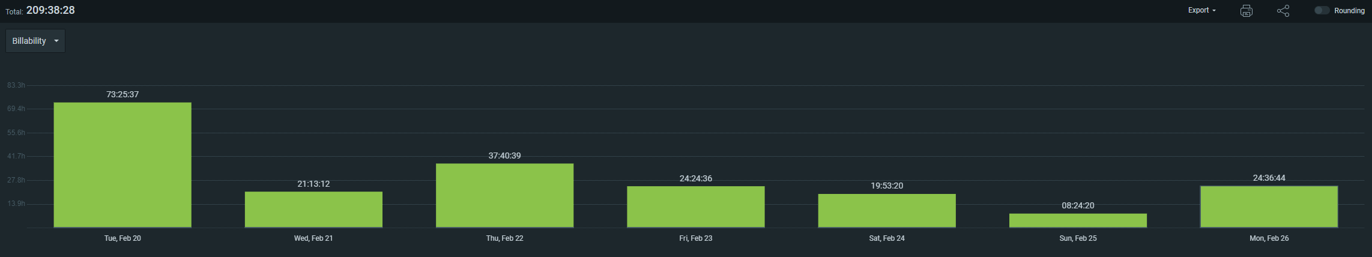Click the share report icon
This screenshot has width=1372, height=257.
point(1283,11)
